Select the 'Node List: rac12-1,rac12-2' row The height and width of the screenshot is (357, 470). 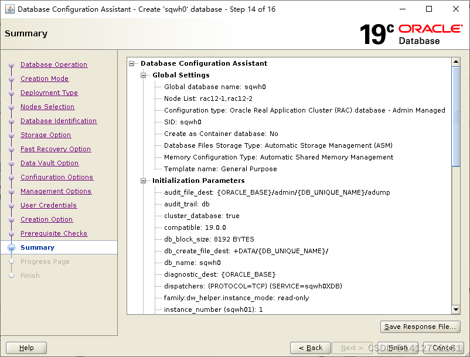click(208, 98)
